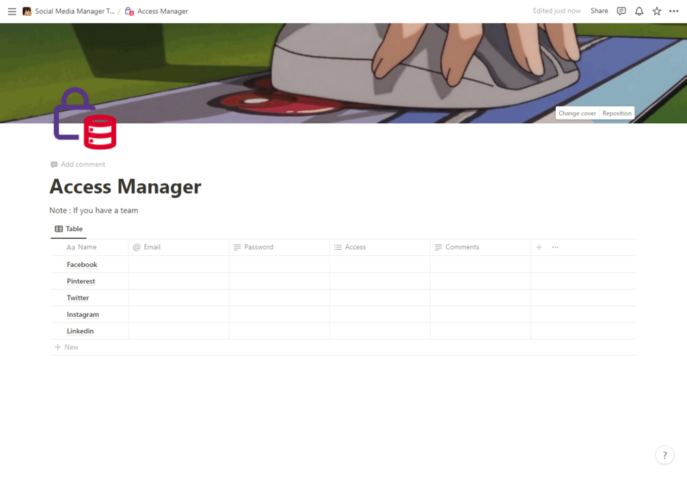Open the updates bell icon
This screenshot has width=687, height=477.
point(639,11)
